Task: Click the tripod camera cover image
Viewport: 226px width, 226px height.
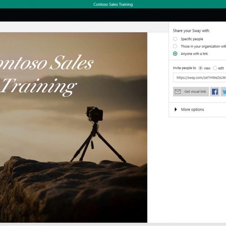Action: coord(73,127)
